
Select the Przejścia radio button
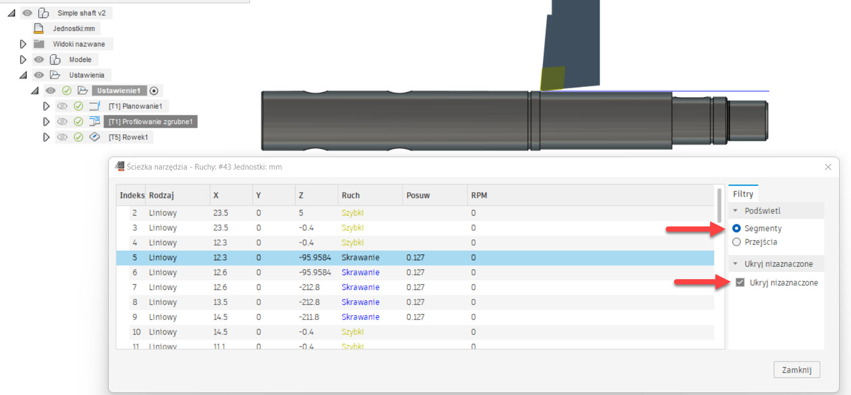coord(737,242)
